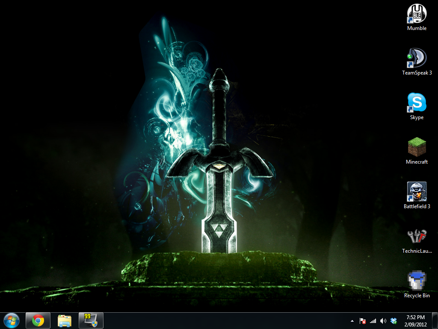The height and width of the screenshot is (329, 438).
Task: Open Windows Explorer folder on taskbar
Action: [65, 320]
